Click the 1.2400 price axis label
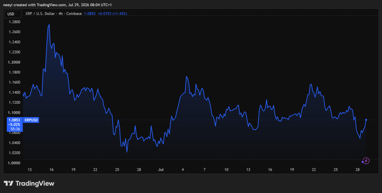The width and height of the screenshot is (382, 193). tap(15, 42)
